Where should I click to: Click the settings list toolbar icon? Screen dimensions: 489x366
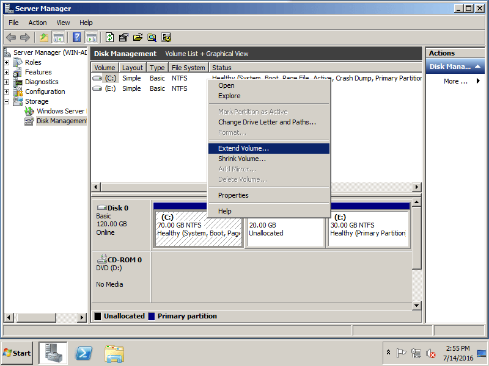(166, 38)
